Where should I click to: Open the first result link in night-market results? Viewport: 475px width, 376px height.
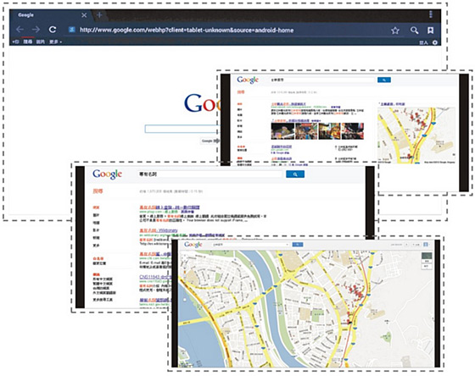tap(288, 104)
